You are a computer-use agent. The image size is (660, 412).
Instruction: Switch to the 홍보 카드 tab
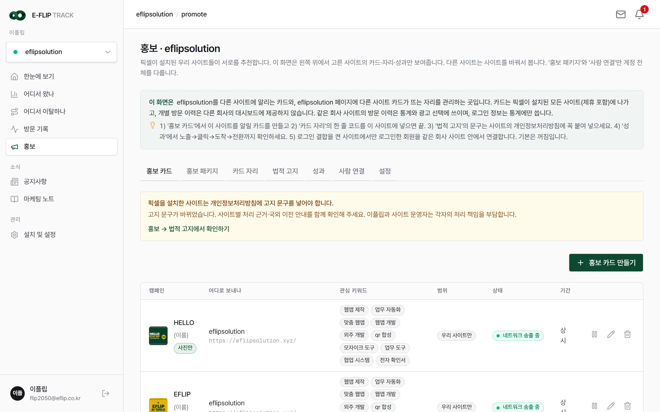(x=159, y=171)
